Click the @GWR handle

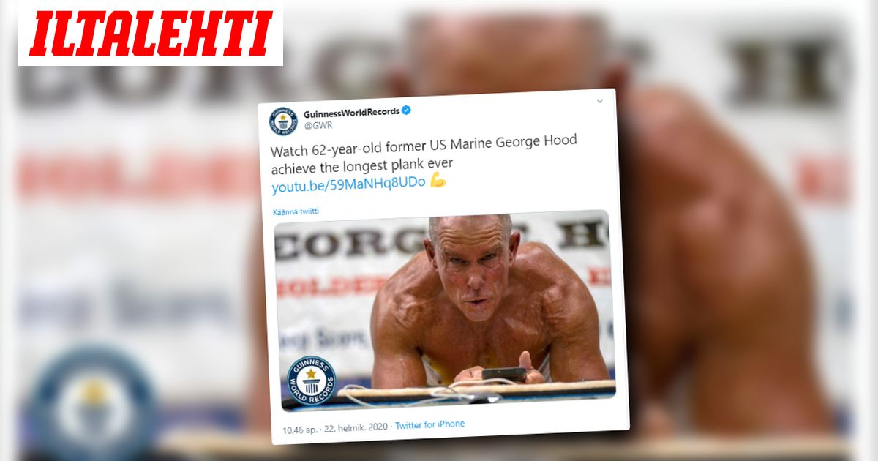pyautogui.click(x=317, y=126)
